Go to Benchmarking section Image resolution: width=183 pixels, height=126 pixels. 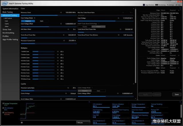coord(8,33)
